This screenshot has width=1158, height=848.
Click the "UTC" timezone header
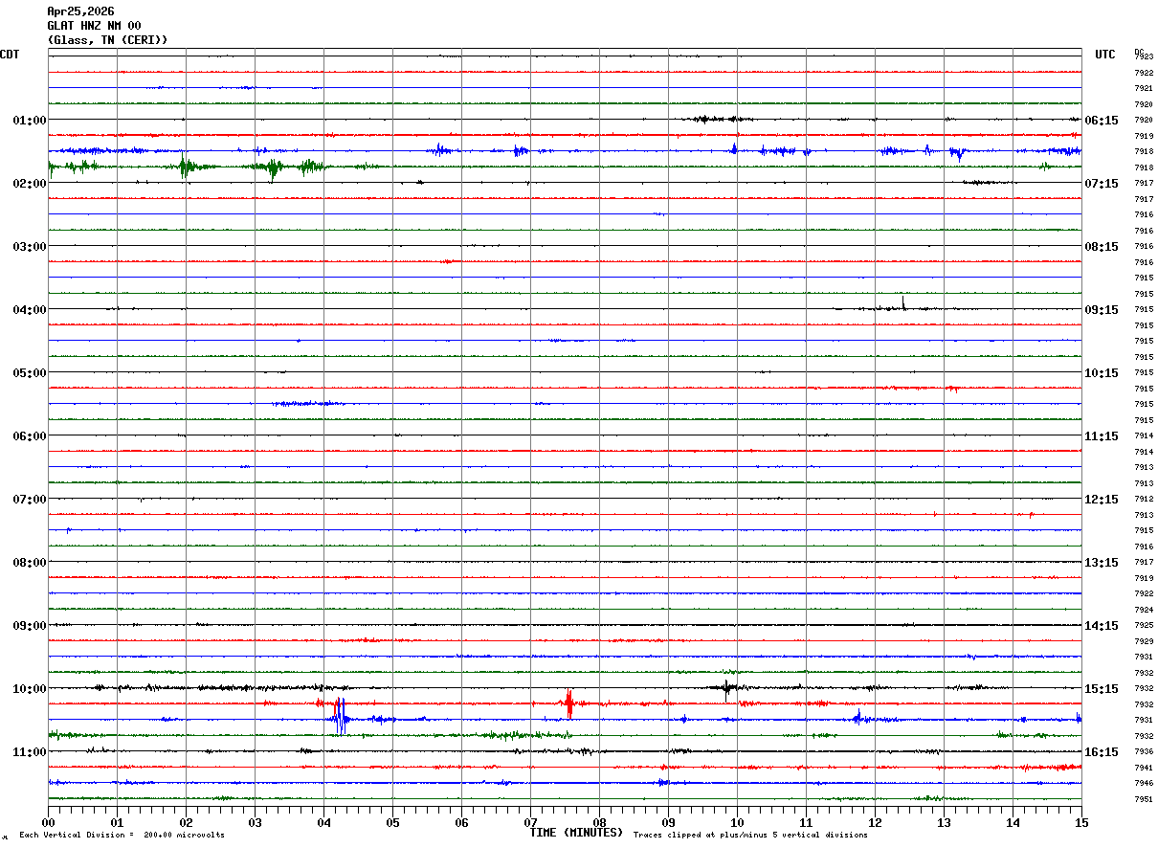click(1105, 55)
